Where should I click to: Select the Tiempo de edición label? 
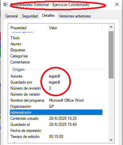(x=25, y=137)
